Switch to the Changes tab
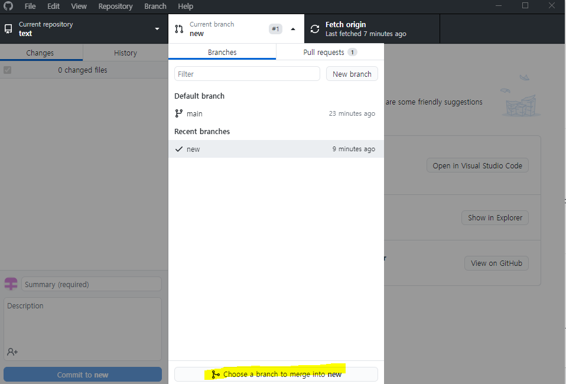 coord(41,53)
